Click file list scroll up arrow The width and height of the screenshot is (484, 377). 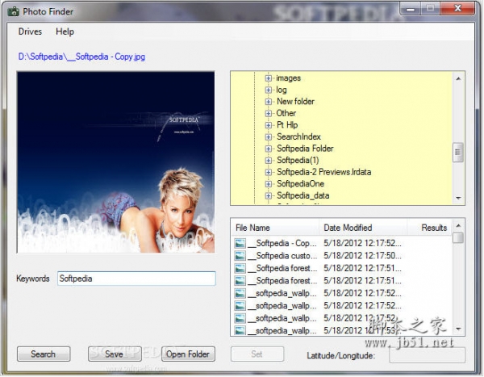pyautogui.click(x=458, y=226)
